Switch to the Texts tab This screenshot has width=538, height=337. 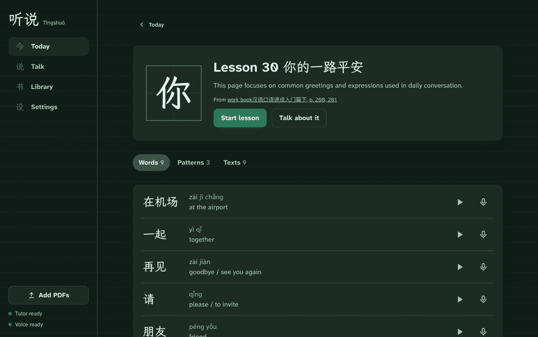234,162
